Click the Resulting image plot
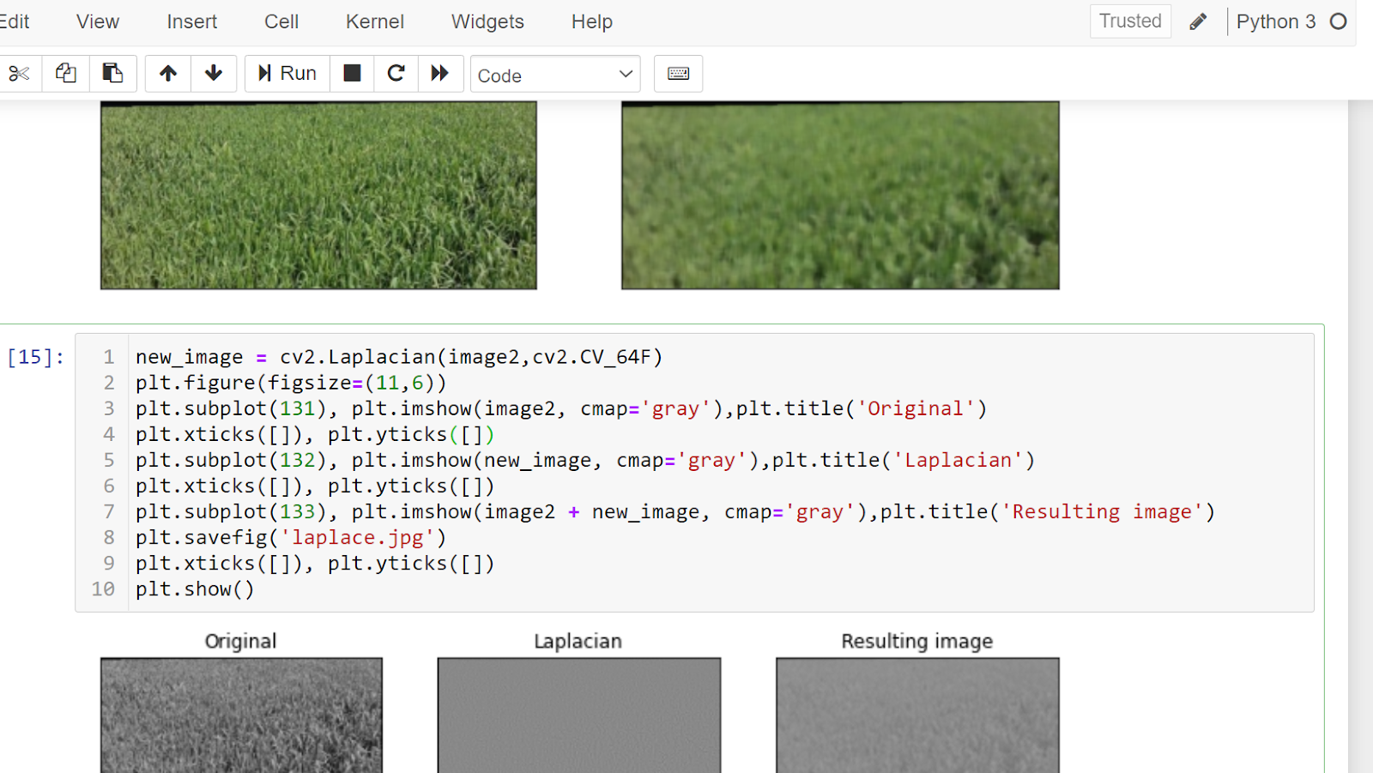 (x=917, y=716)
